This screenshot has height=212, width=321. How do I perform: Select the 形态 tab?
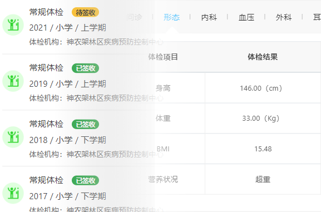tap(171, 17)
